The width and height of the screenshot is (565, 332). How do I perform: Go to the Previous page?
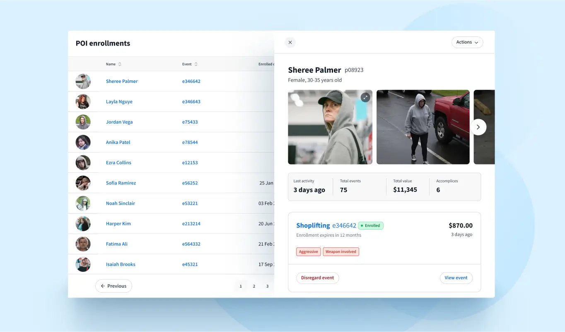coord(113,286)
